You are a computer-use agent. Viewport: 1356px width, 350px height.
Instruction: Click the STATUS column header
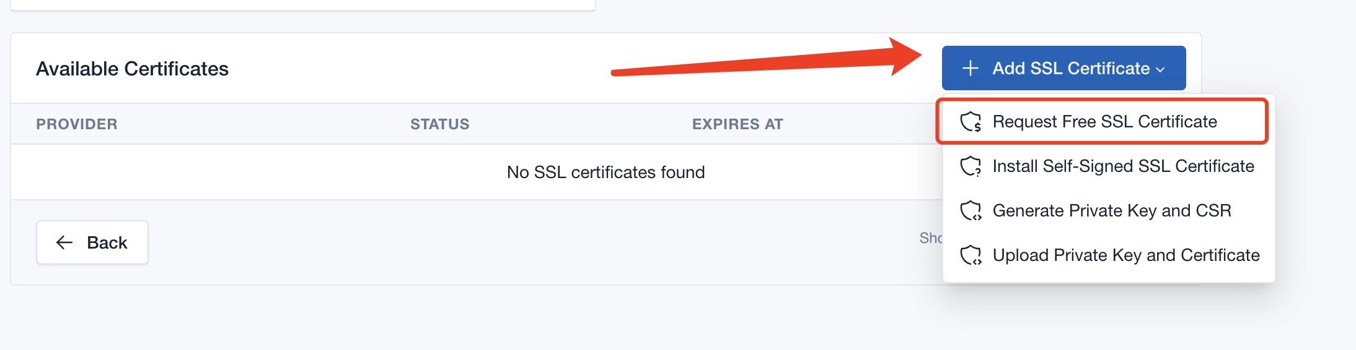pos(439,124)
